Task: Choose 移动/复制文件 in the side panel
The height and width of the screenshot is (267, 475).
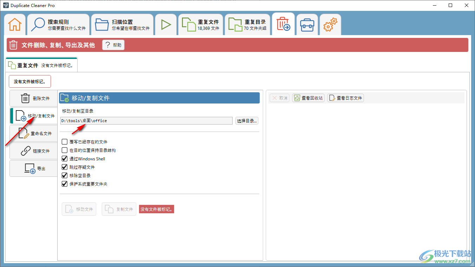Action: 34,116
